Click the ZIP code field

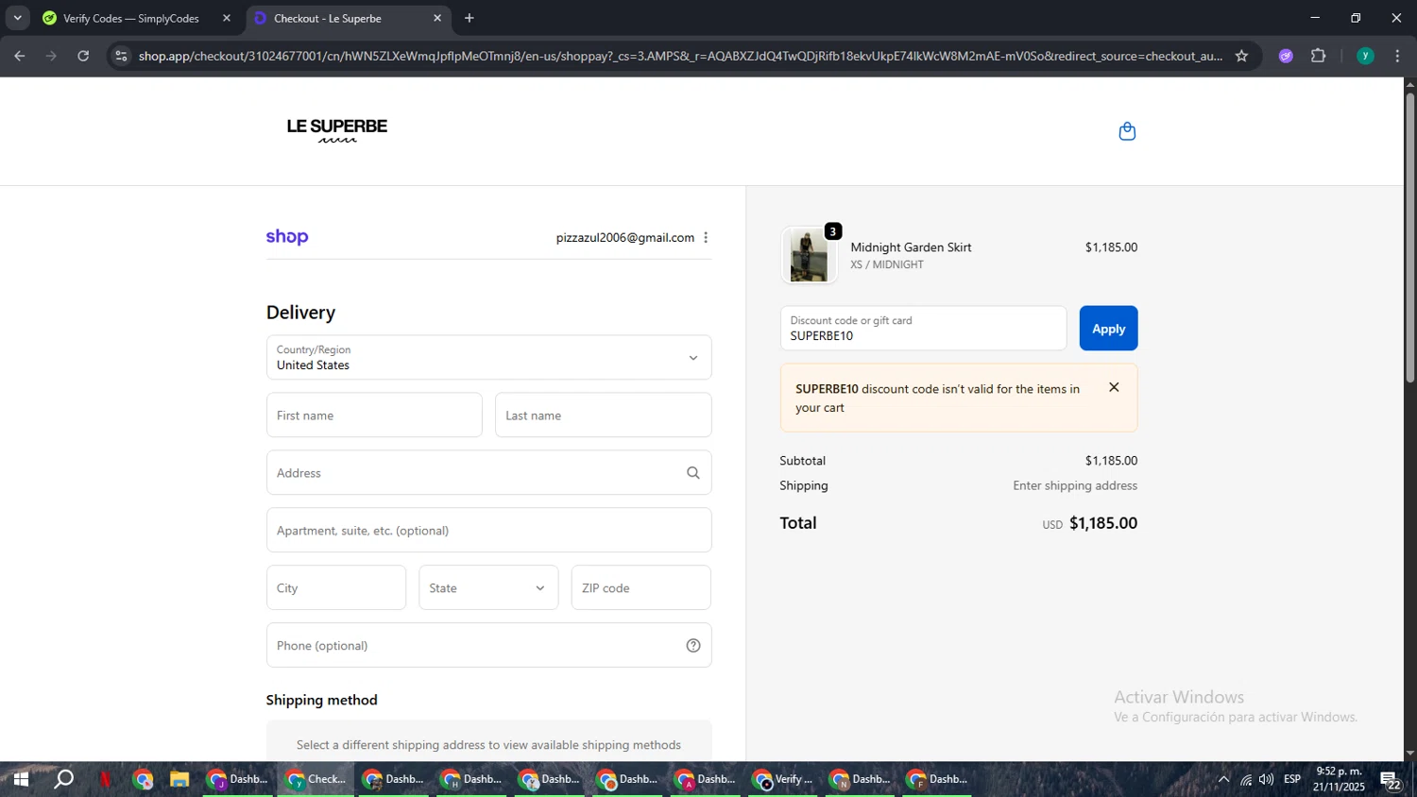(640, 587)
